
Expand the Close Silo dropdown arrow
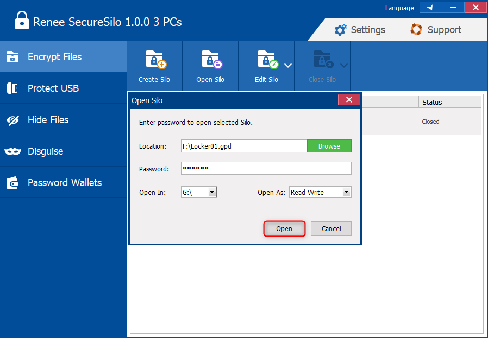[344, 66]
